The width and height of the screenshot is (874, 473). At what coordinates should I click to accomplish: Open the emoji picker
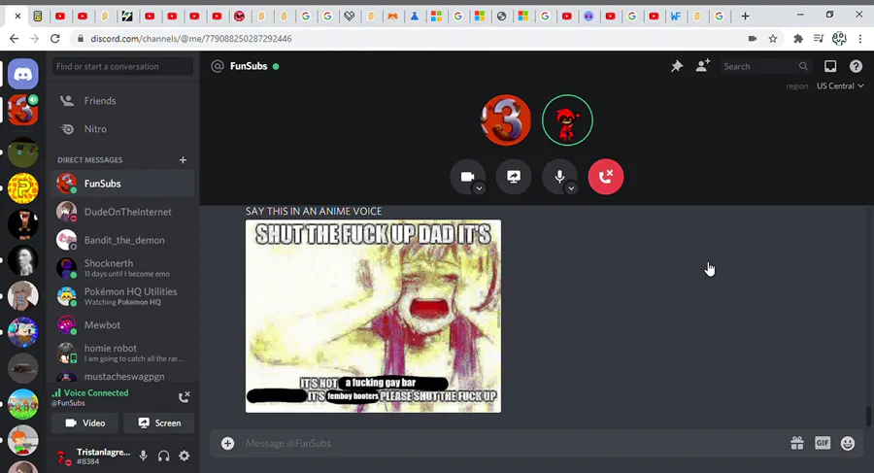pyautogui.click(x=847, y=444)
